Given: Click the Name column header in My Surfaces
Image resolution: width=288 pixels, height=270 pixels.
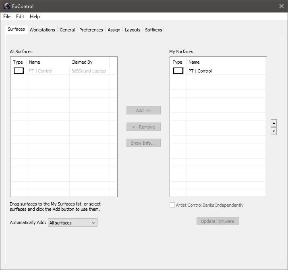Looking at the screenshot, I should (x=226, y=62).
